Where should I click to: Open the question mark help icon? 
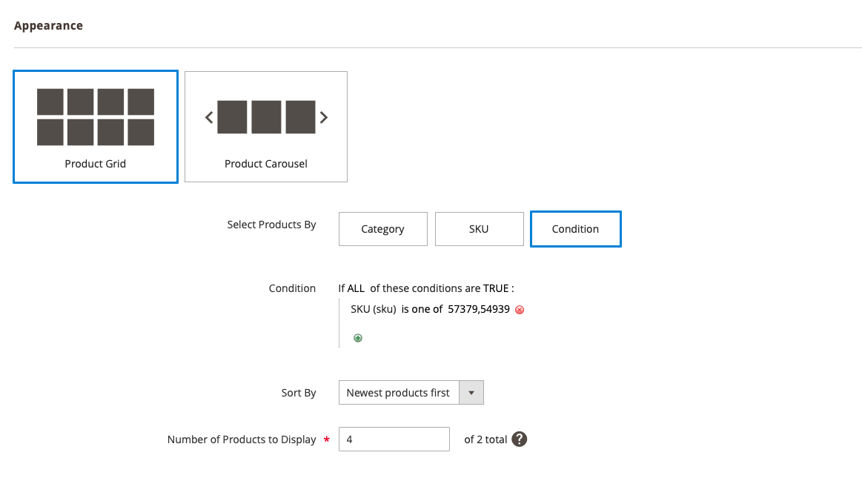519,439
